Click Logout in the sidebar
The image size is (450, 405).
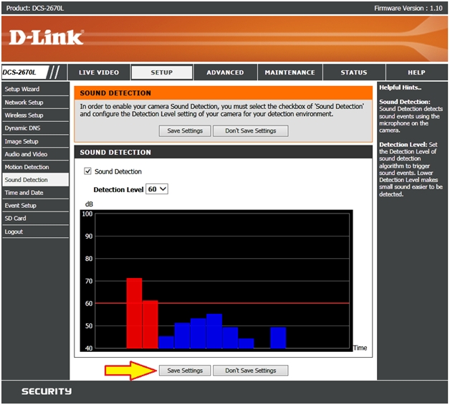point(14,232)
